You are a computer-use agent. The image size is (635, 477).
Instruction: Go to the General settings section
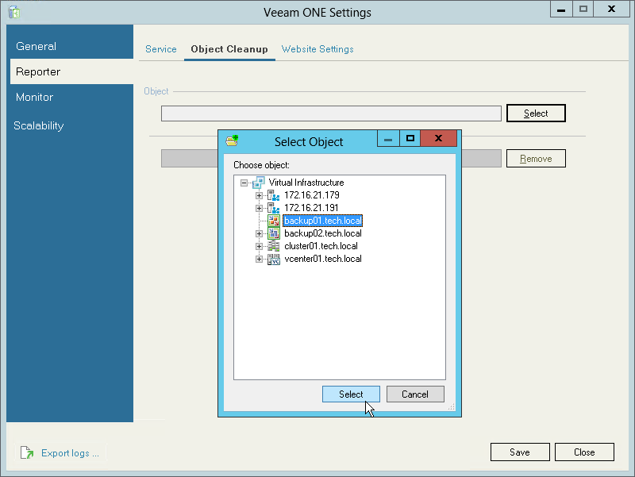[71, 46]
